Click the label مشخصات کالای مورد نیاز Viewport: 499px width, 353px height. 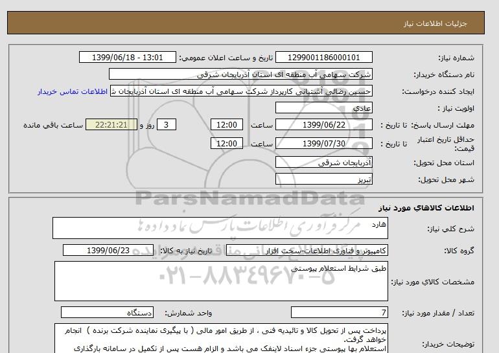pos(433,282)
